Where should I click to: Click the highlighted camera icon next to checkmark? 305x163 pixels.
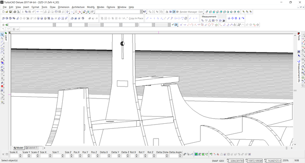tap(176, 25)
